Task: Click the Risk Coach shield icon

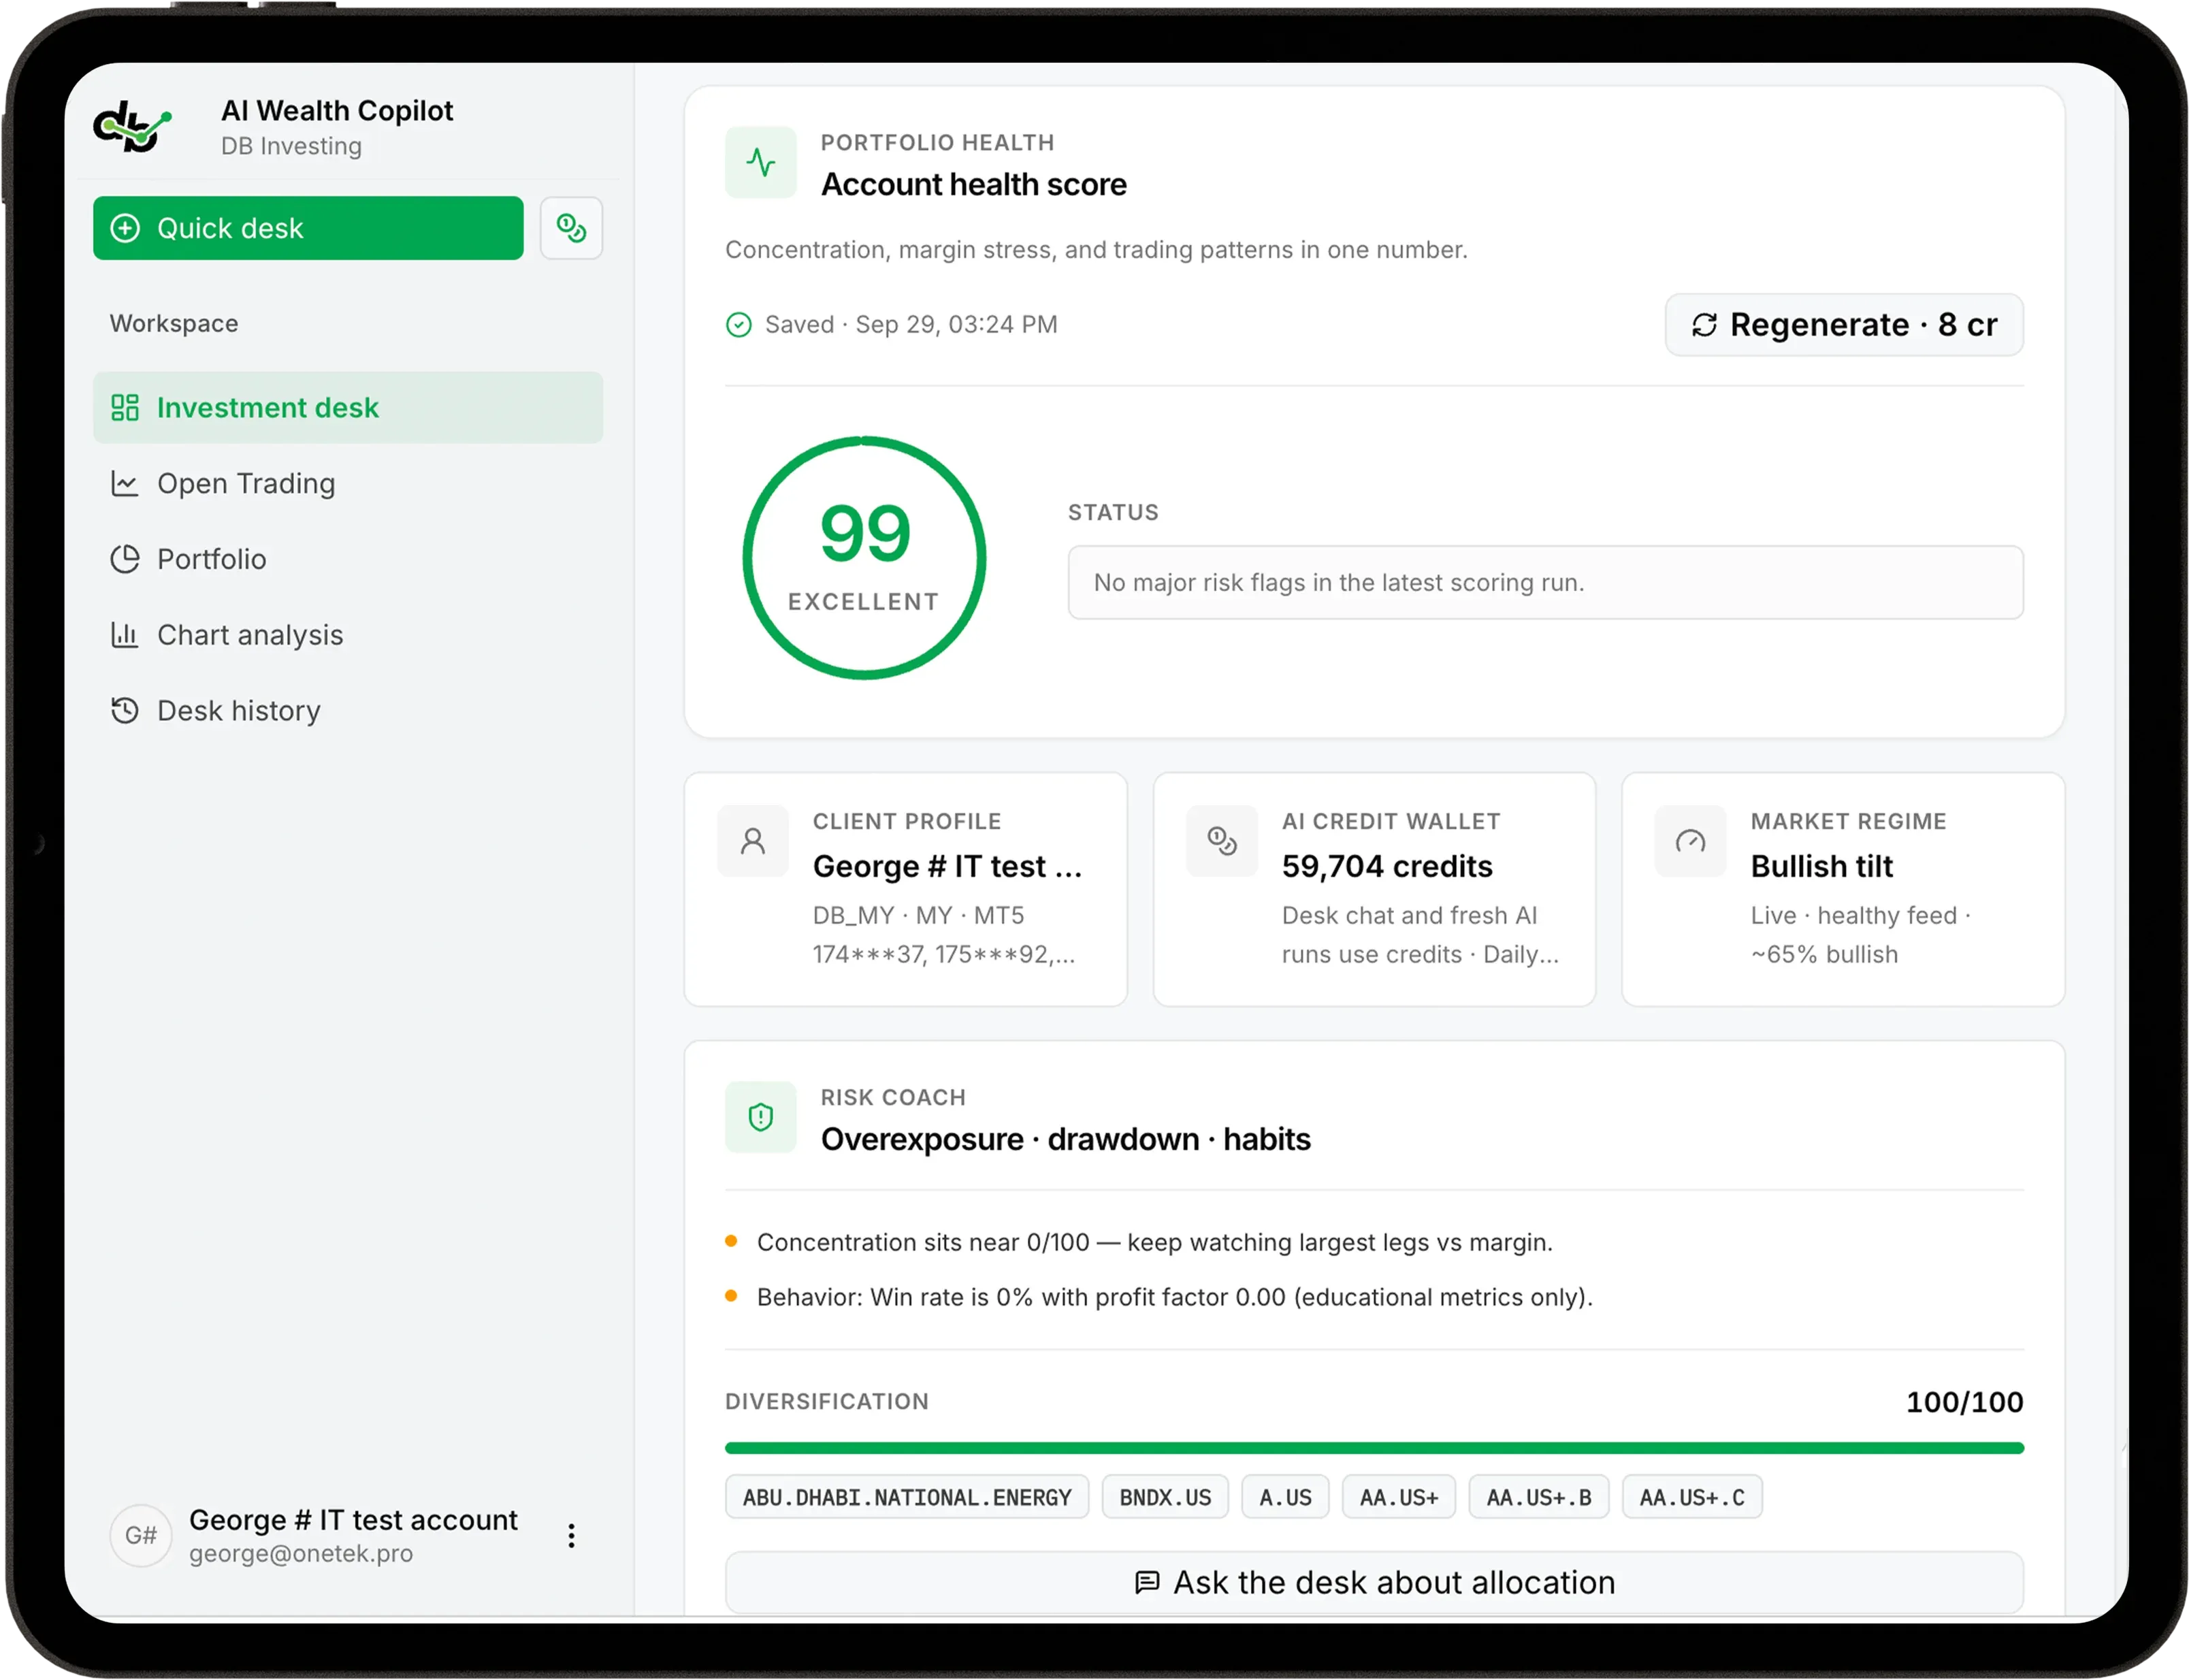Action: click(x=761, y=1117)
